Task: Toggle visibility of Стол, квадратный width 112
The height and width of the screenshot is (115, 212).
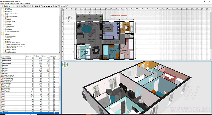Action: pyautogui.click(x=54, y=77)
